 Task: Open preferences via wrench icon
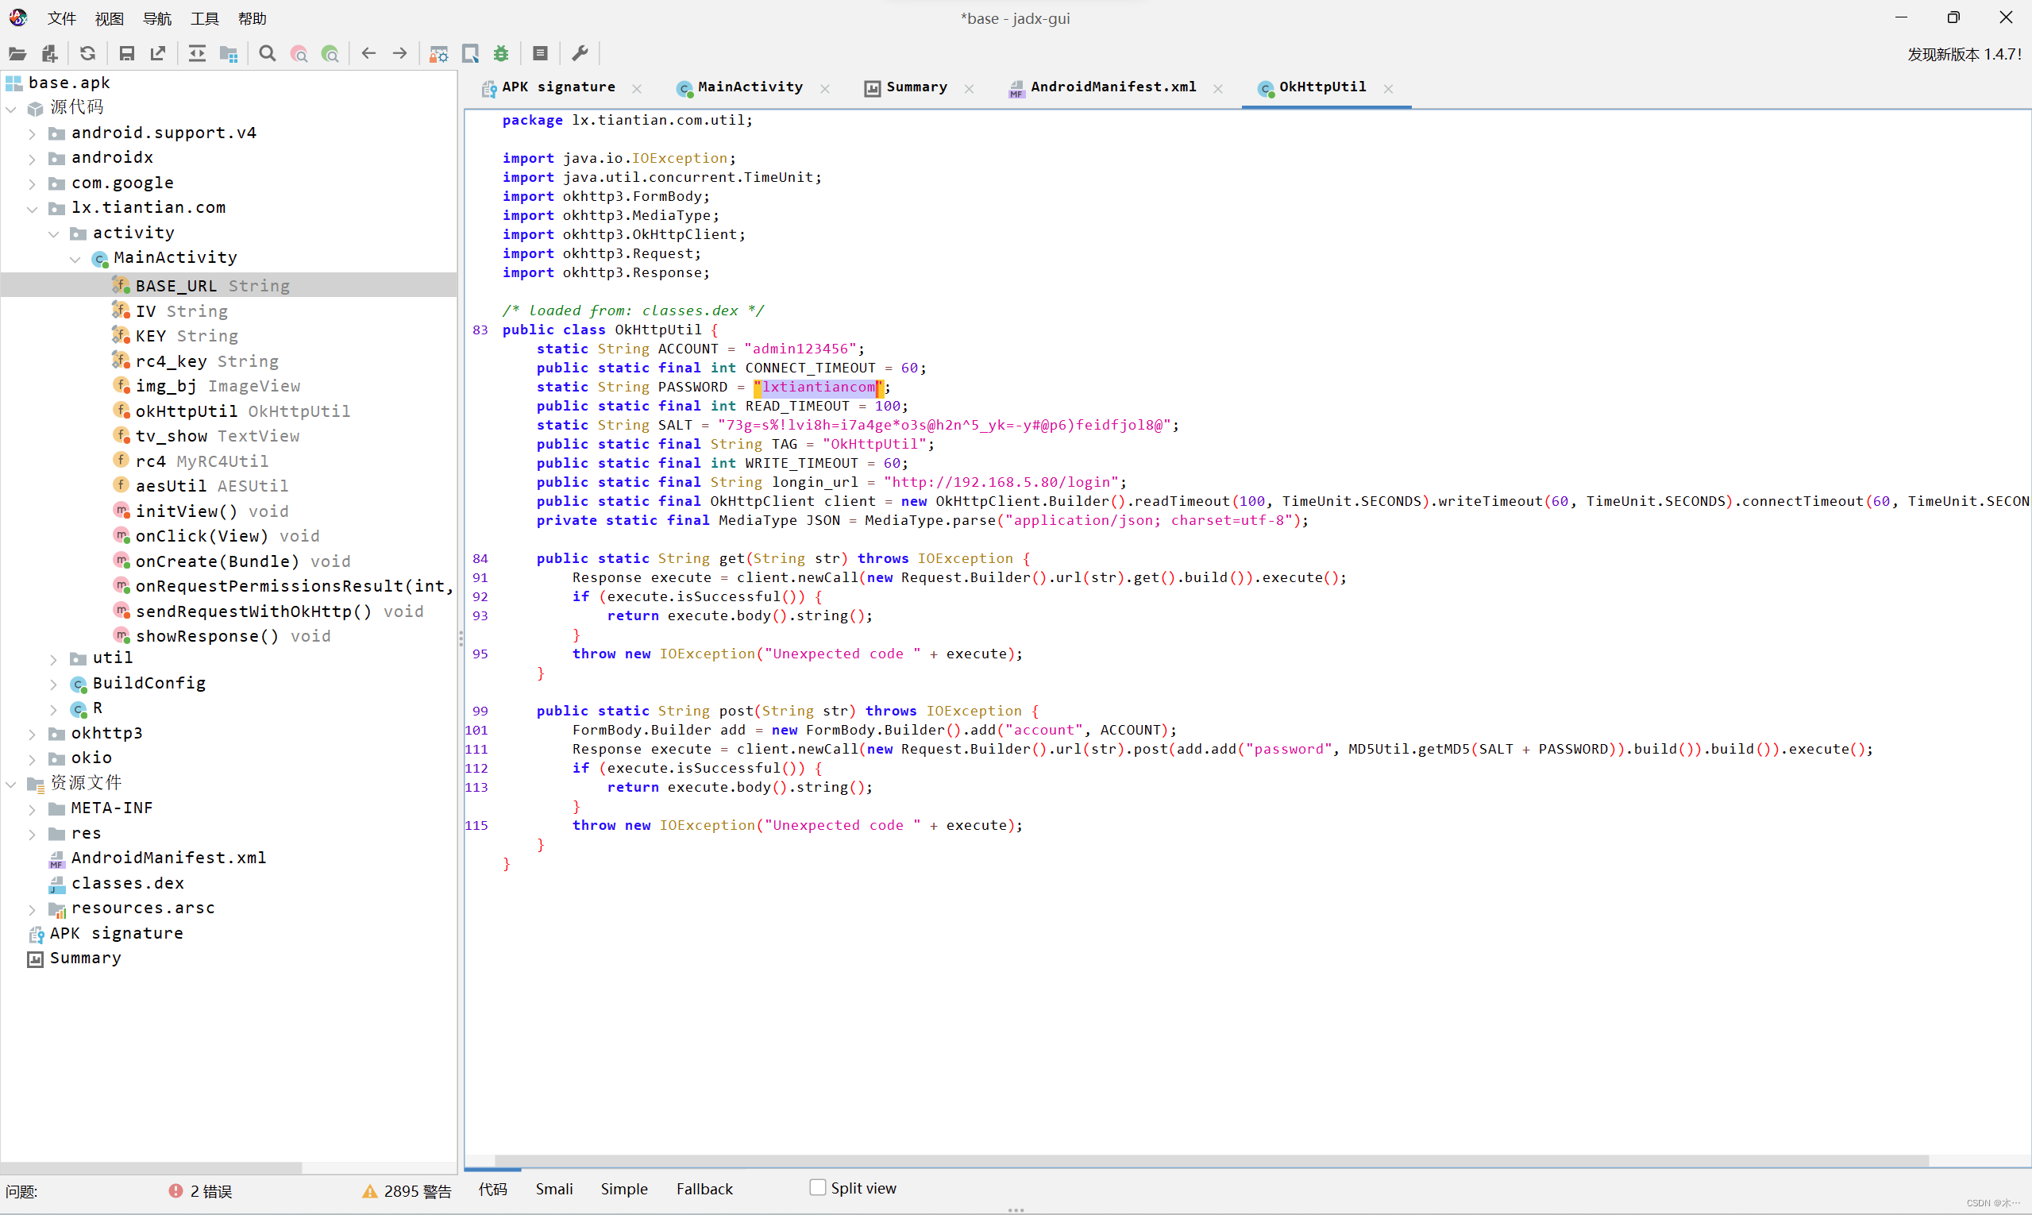[580, 54]
